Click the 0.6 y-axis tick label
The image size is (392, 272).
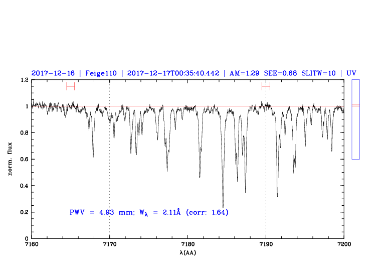click(x=23, y=160)
